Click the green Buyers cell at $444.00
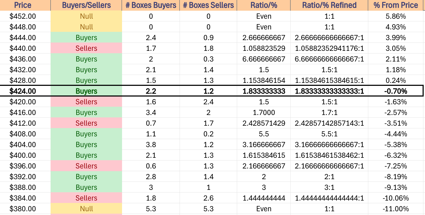The image size is (425, 215). [x=86, y=38]
